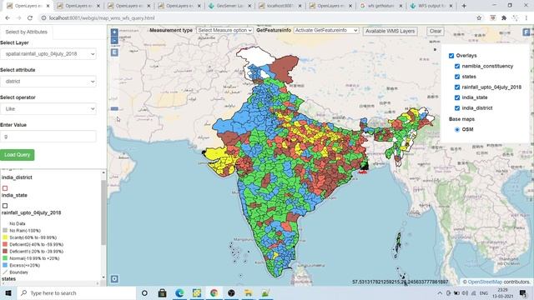Open the Select operator dropdown
534x300 pixels.
coord(48,109)
